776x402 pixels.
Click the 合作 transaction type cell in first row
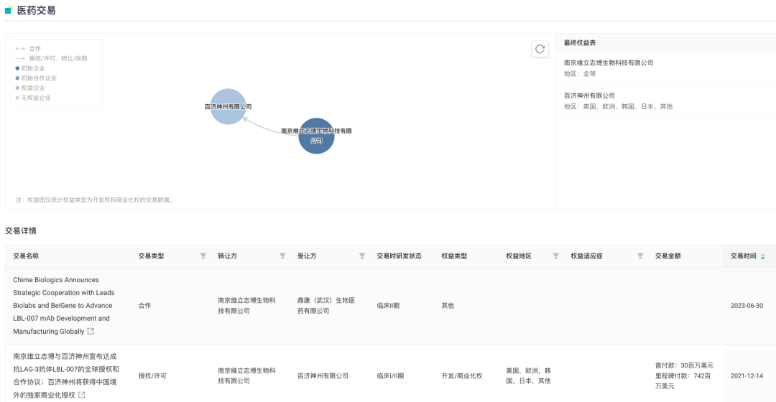click(144, 306)
